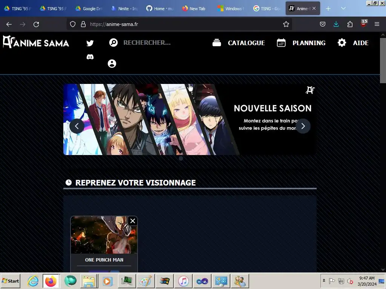The height and width of the screenshot is (289, 386).
Task: Open the Action Center flag tray icon
Action: (x=332, y=281)
